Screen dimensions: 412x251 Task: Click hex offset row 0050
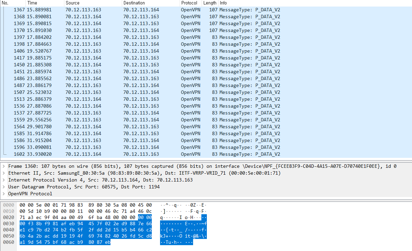point(9,236)
